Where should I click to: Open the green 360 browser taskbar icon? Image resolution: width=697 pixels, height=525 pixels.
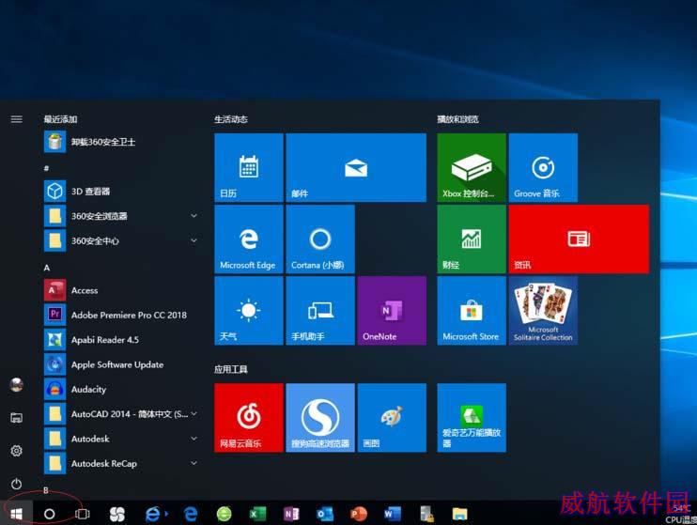click(224, 514)
